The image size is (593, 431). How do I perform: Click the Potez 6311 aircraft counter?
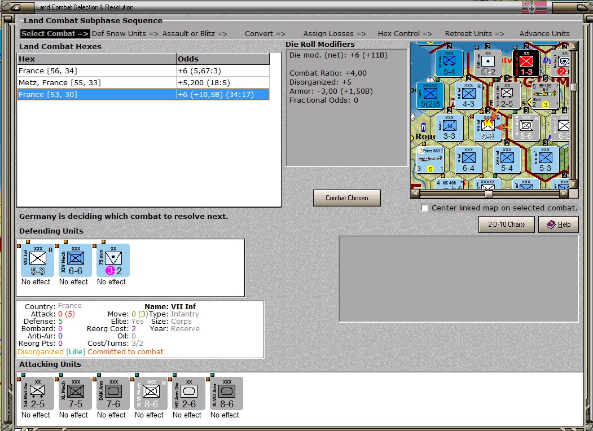(x=430, y=160)
